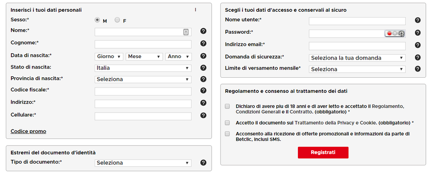Screen dimensions: 436x176
Task: Open the Codice promo link
Action: point(28,132)
